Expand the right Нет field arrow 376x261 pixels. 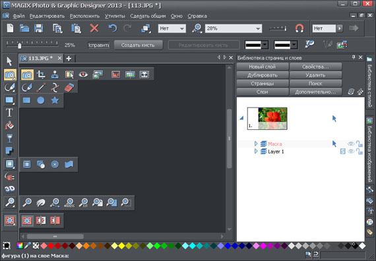tap(340, 28)
